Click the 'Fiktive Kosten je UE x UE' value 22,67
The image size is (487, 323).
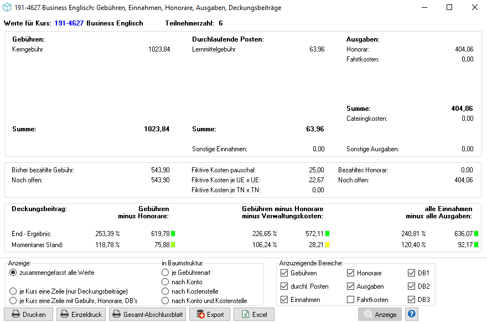pyautogui.click(x=316, y=180)
